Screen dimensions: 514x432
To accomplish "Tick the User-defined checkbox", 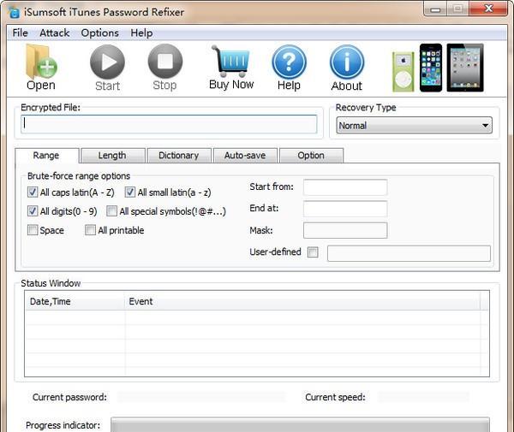I will 313,252.
